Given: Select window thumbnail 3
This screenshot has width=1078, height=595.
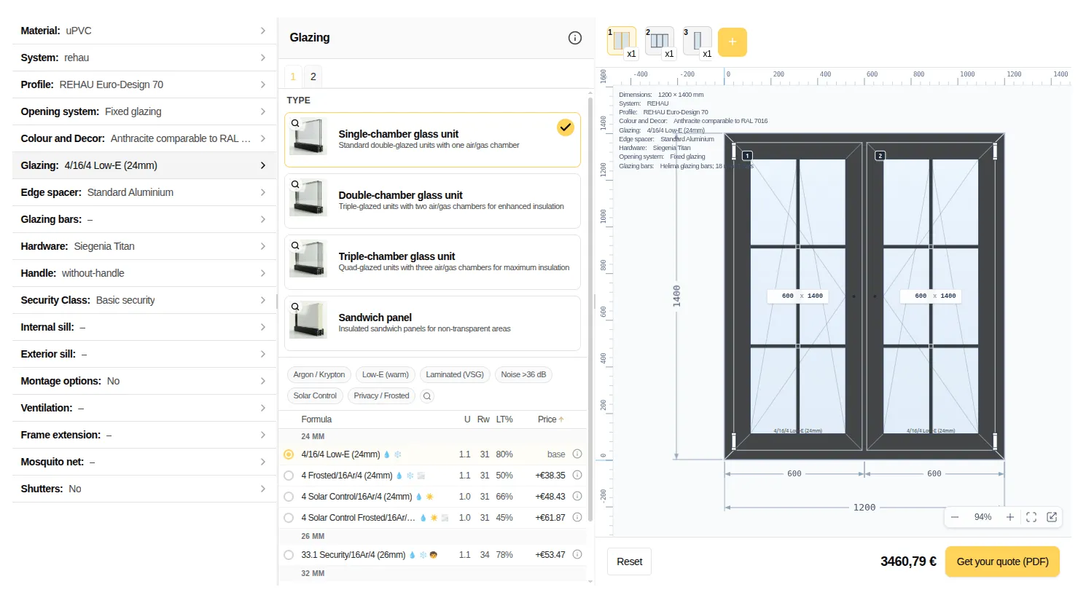Looking at the screenshot, I should tap(698, 42).
